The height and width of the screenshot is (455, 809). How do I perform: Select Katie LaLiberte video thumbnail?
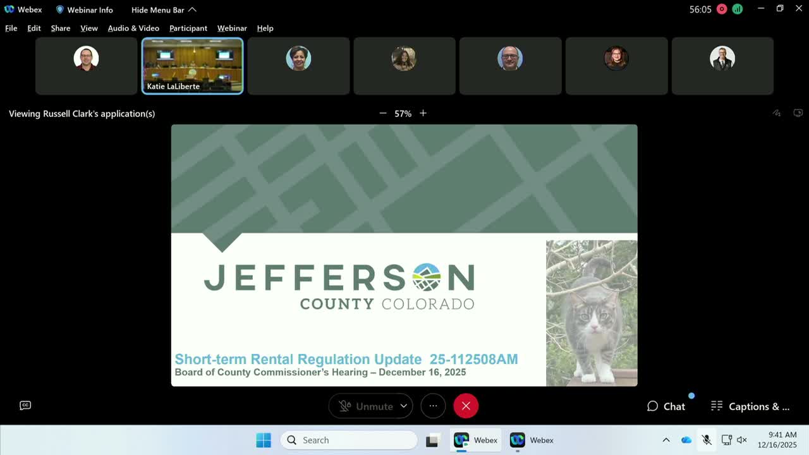192,66
